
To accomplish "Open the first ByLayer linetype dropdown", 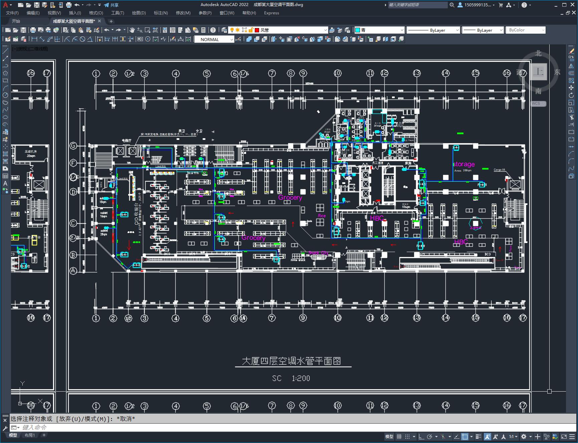I will [433, 30].
